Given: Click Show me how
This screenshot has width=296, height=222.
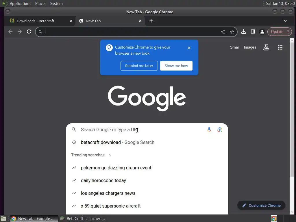Looking at the screenshot, I should point(176,66).
